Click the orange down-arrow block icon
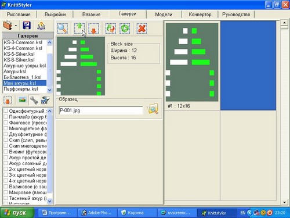The width and height of the screenshot is (290, 218). tap(93, 28)
